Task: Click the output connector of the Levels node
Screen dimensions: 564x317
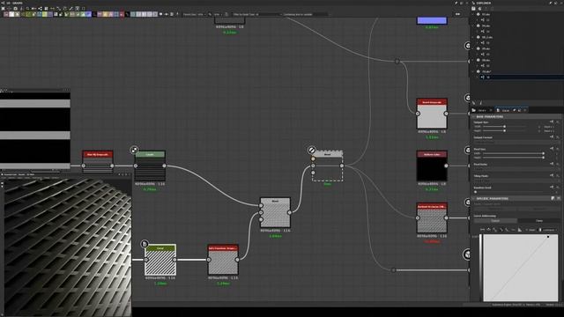Action: pyautogui.click(x=165, y=166)
